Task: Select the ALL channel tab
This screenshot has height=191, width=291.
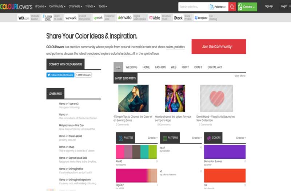Action: (x=118, y=67)
